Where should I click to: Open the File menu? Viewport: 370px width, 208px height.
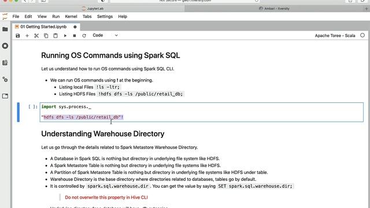16,17
